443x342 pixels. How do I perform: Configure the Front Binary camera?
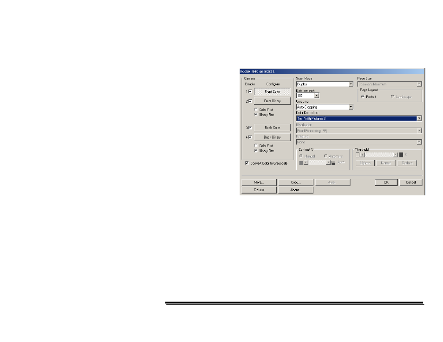273,101
